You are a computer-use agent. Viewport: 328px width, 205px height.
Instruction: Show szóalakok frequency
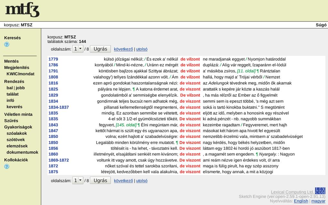pos(17,133)
